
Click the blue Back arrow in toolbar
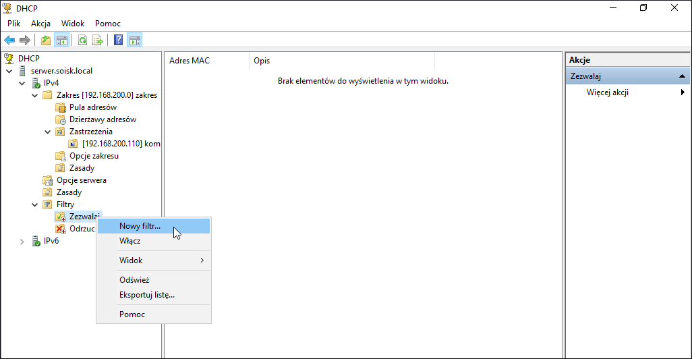pyautogui.click(x=9, y=40)
